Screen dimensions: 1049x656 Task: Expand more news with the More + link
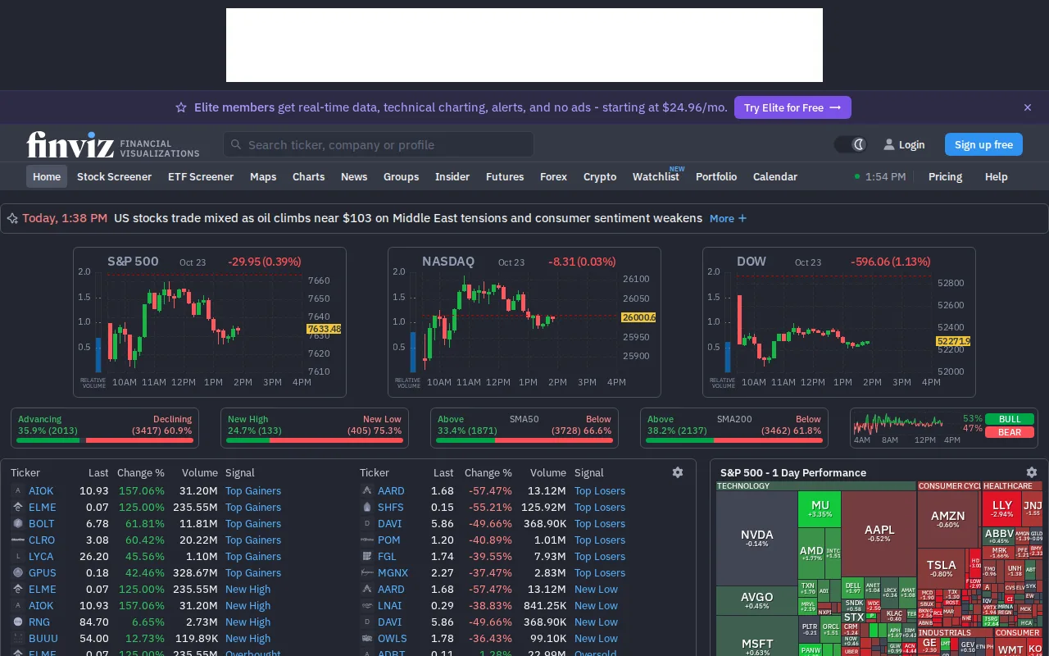(729, 218)
